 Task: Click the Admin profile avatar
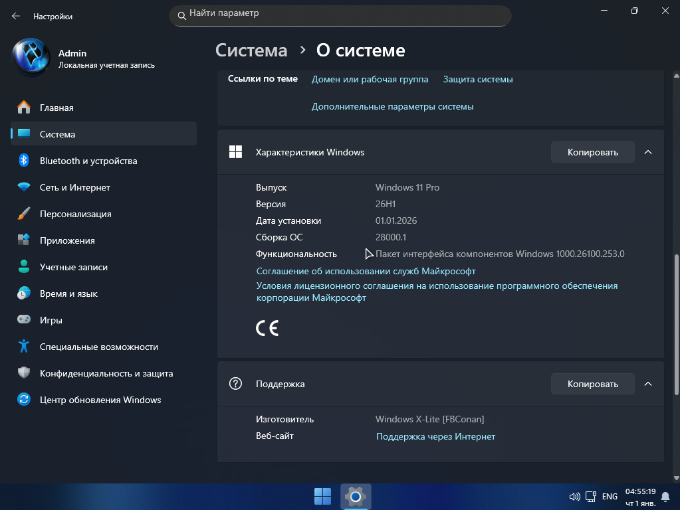31,57
